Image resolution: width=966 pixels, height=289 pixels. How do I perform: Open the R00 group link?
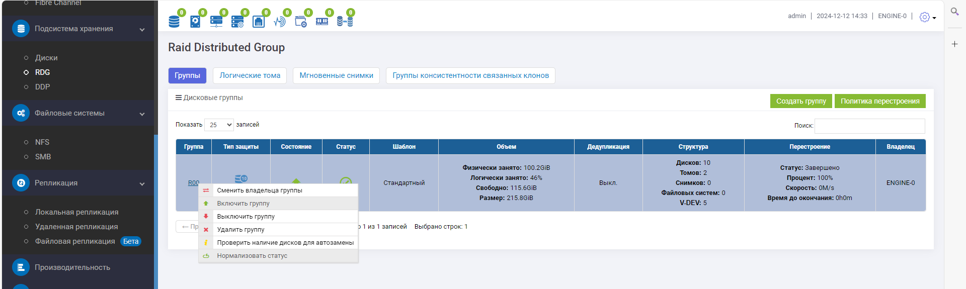click(x=193, y=183)
